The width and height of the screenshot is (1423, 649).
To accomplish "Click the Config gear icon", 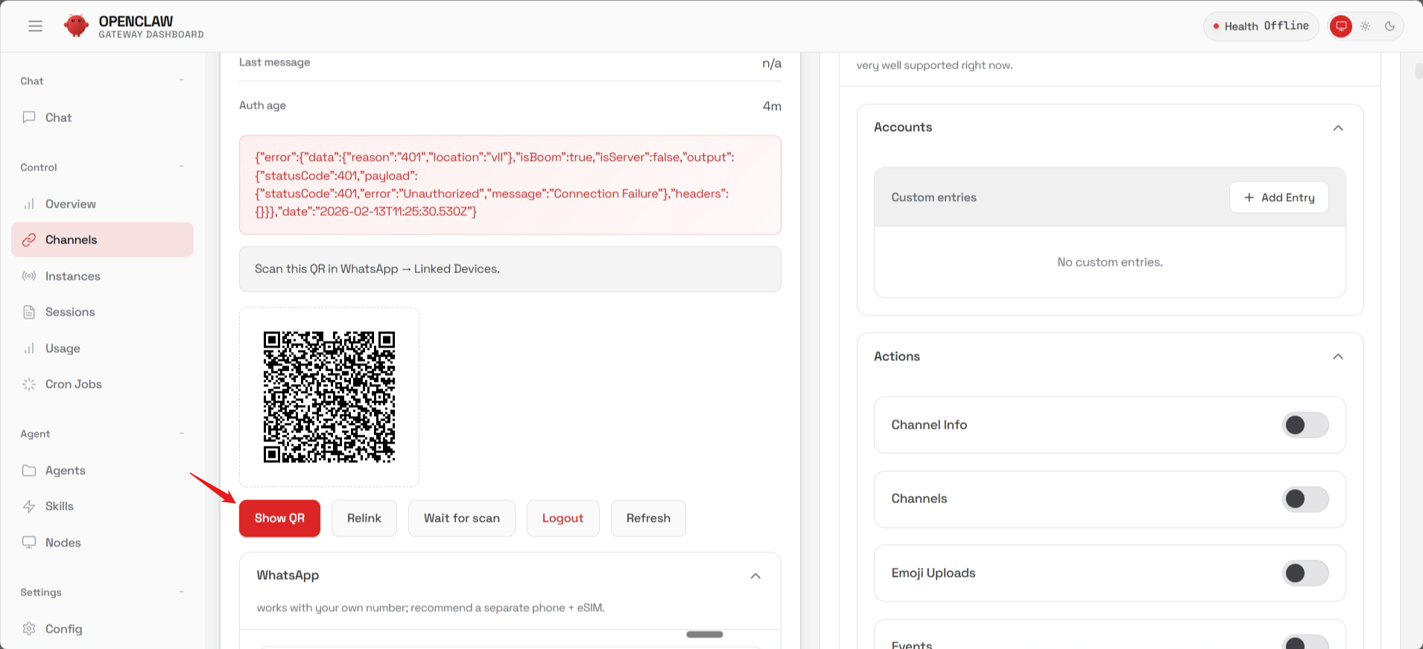I will (29, 629).
